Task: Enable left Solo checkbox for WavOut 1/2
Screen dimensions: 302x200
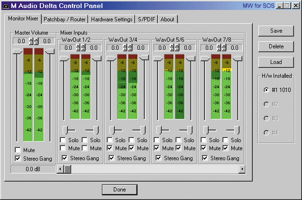Action: click(x=63, y=140)
